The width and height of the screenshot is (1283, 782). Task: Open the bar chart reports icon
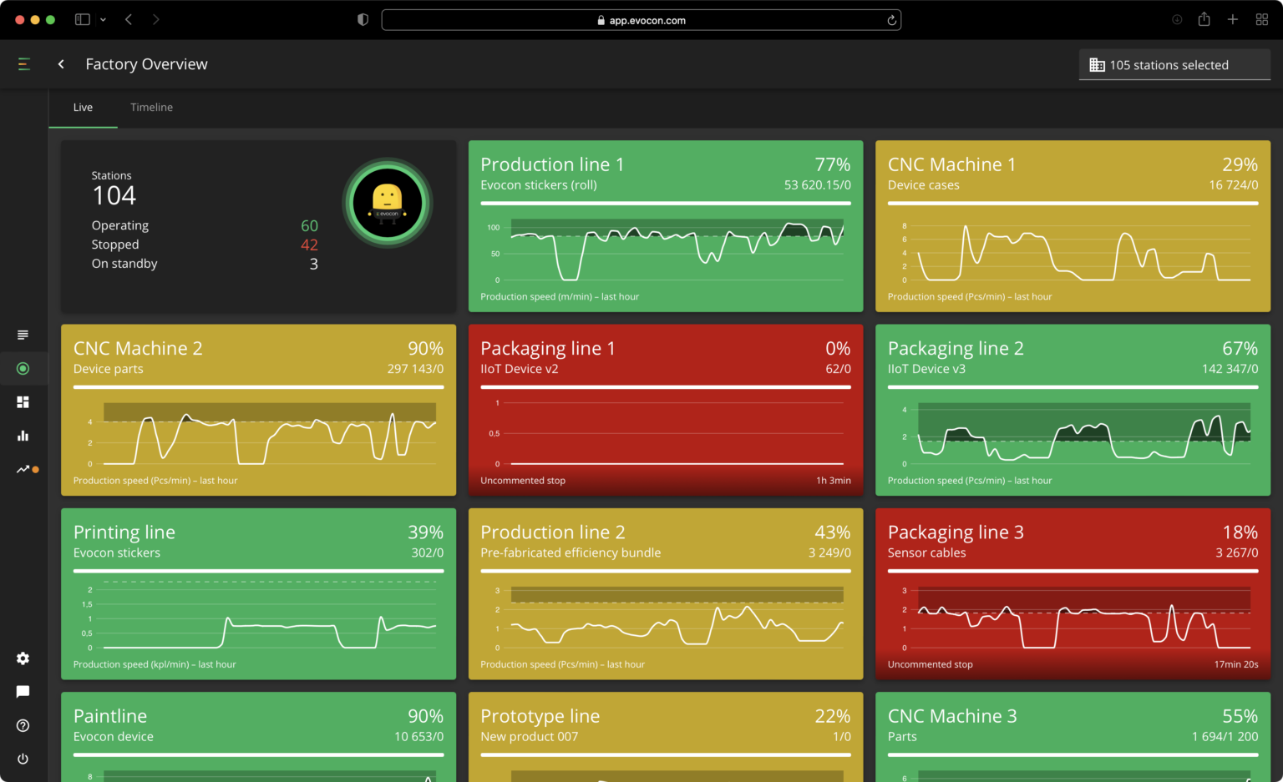(x=23, y=436)
